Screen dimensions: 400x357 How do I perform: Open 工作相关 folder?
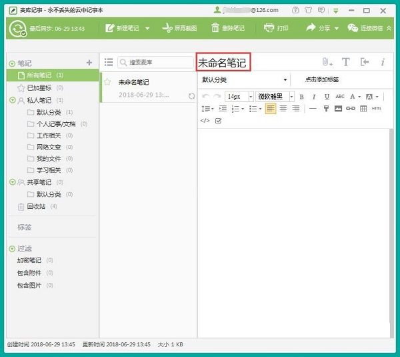(49, 135)
